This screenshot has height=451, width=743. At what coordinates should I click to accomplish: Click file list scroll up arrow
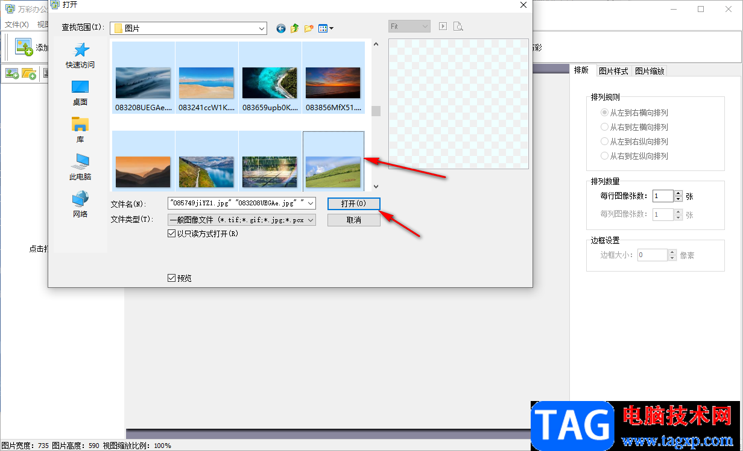376,44
